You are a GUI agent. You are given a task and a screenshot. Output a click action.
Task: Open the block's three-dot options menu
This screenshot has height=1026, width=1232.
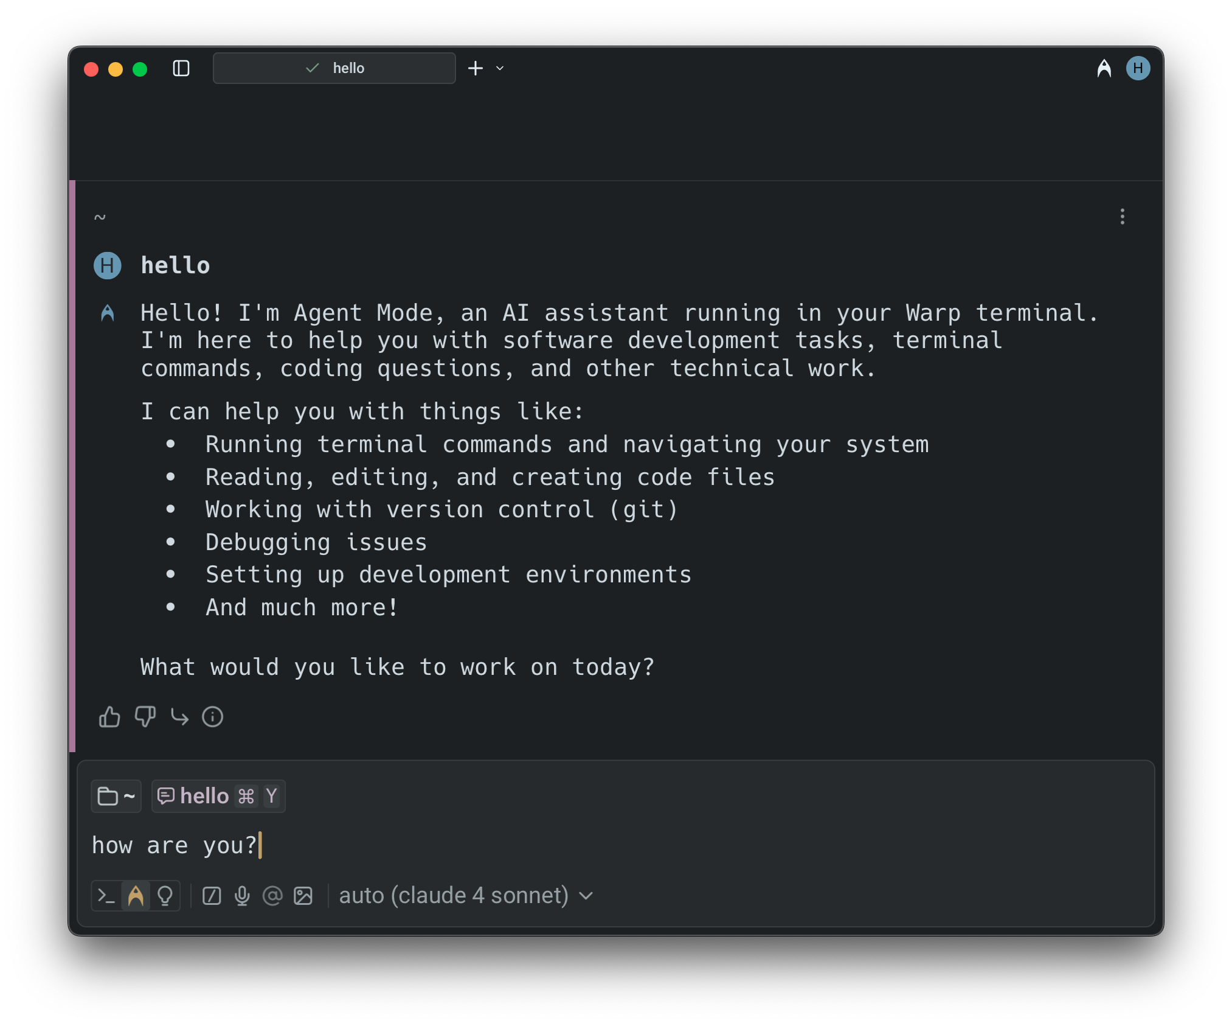1122,217
